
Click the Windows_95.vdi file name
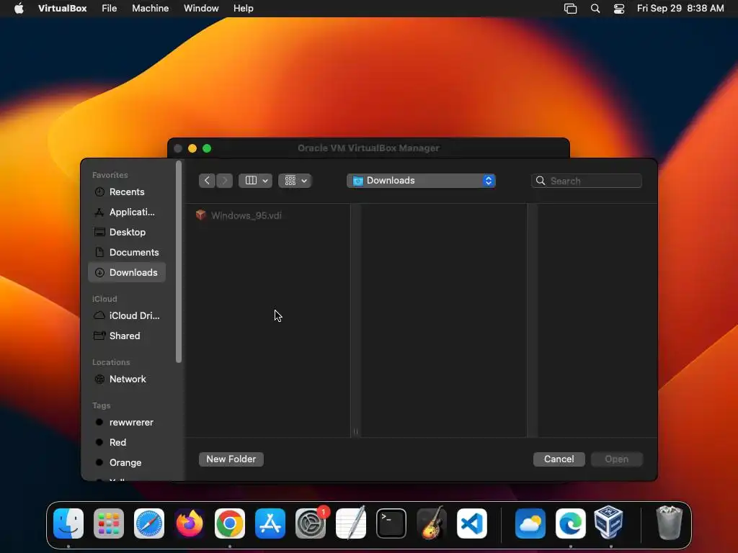pos(246,215)
